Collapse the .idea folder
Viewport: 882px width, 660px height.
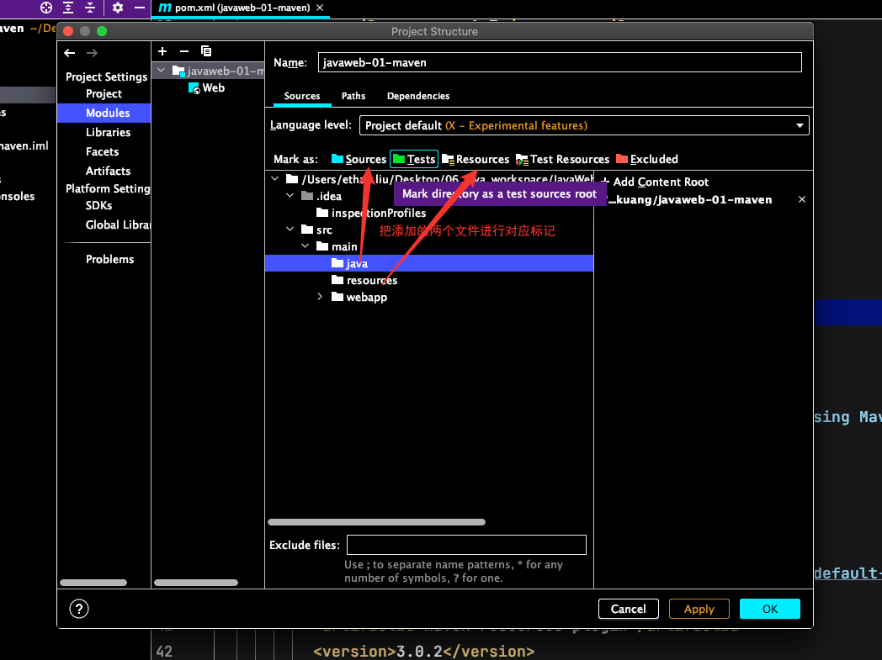pos(290,195)
